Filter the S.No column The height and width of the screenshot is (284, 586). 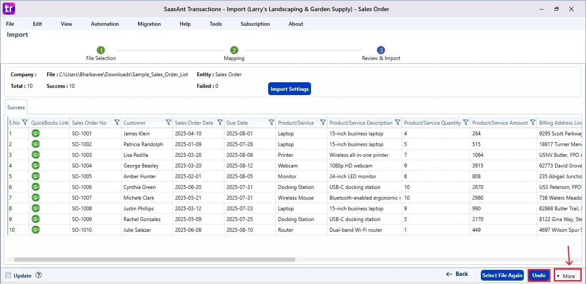point(24,123)
